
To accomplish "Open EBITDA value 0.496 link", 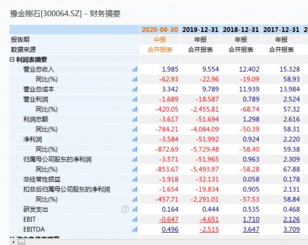I will click(170, 230).
